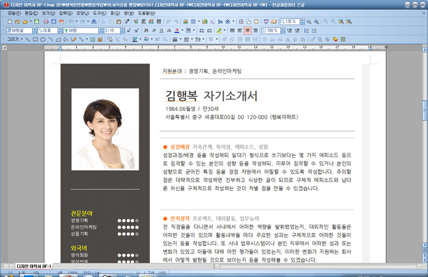The image size is (428, 277).
Task: Click the green Save disk icon
Action: [37, 21]
